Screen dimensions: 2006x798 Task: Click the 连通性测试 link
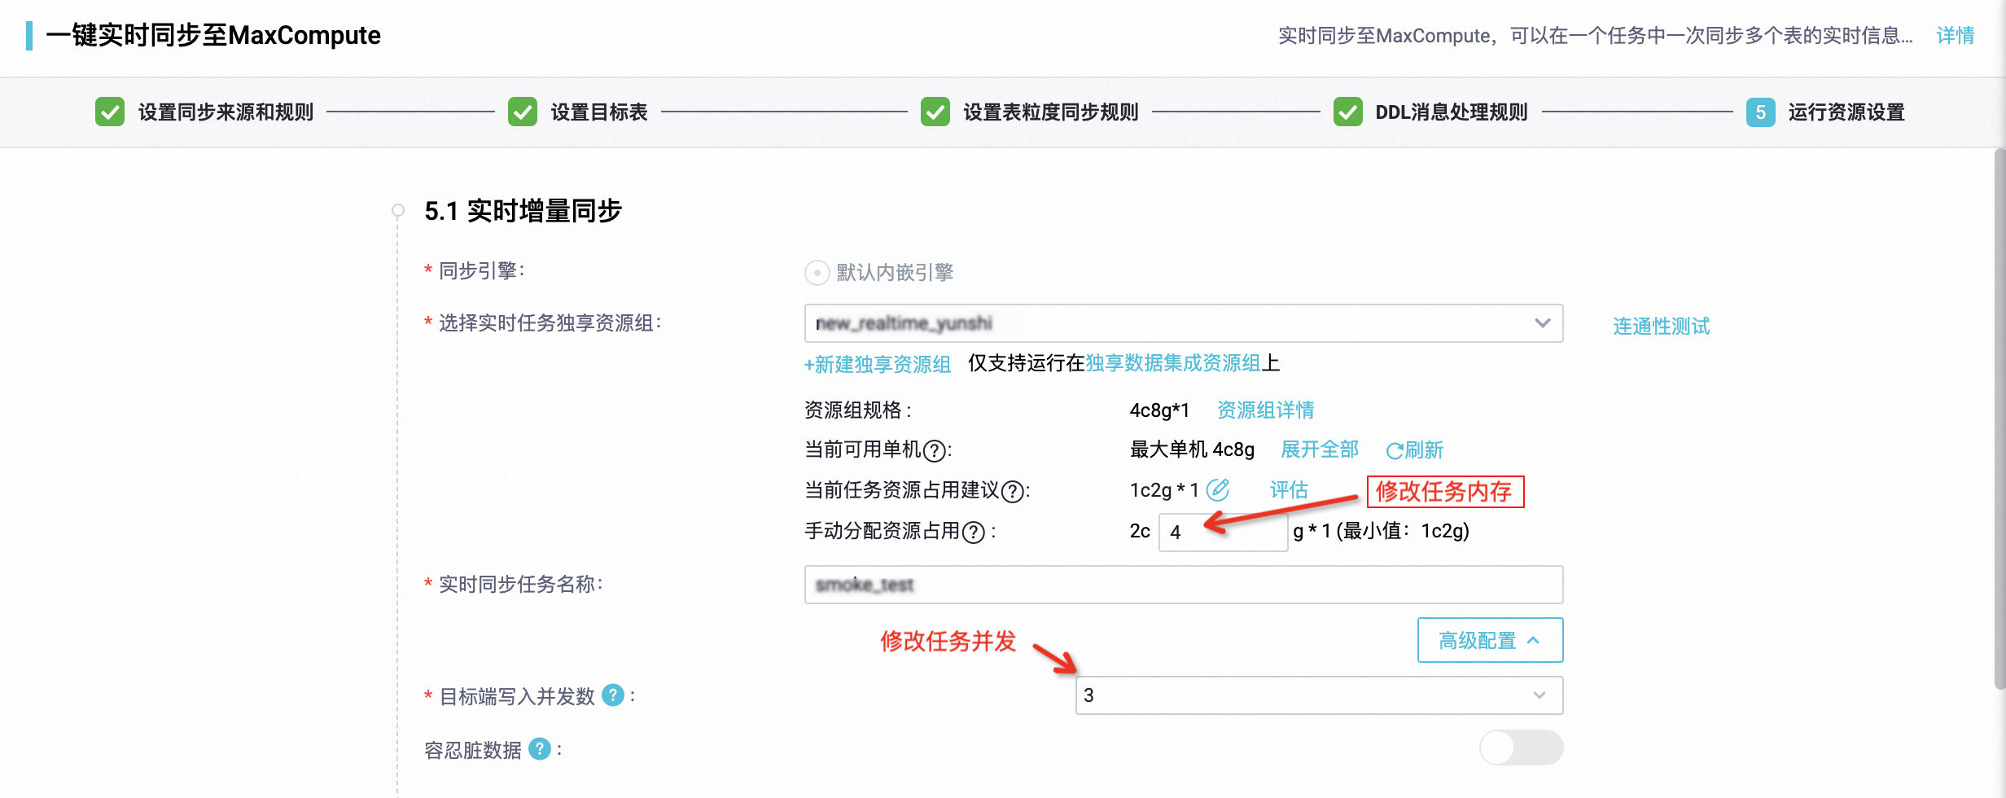coord(1662,327)
